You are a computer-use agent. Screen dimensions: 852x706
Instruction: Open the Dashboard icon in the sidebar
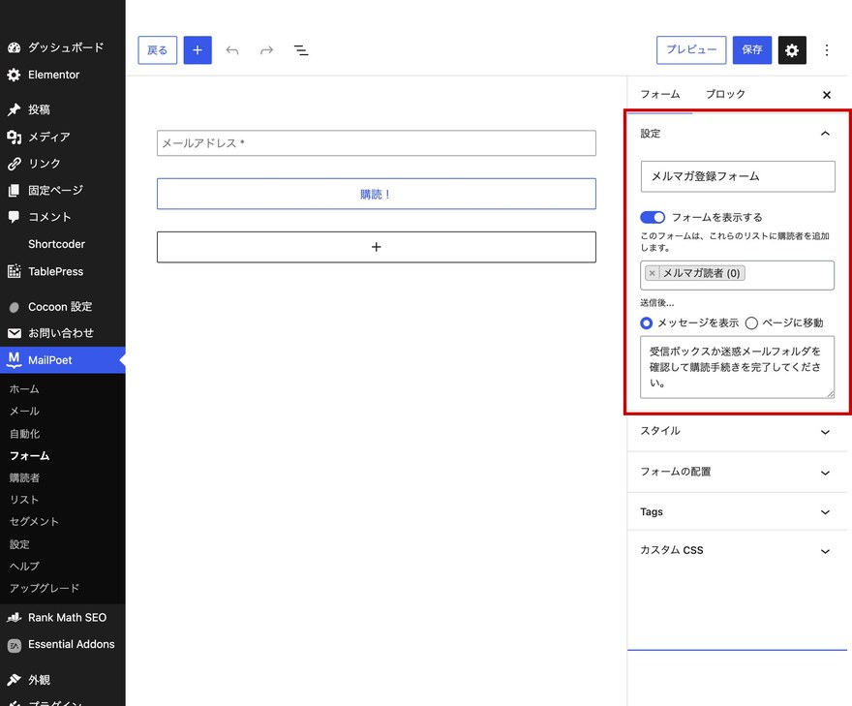15,47
